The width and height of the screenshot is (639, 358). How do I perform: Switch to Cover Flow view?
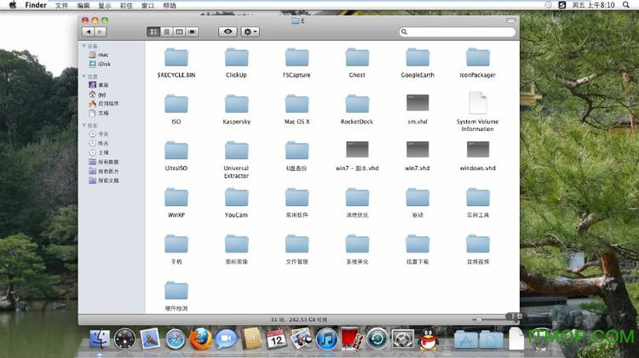click(193, 31)
